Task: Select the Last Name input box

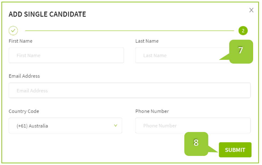Action: pos(175,55)
